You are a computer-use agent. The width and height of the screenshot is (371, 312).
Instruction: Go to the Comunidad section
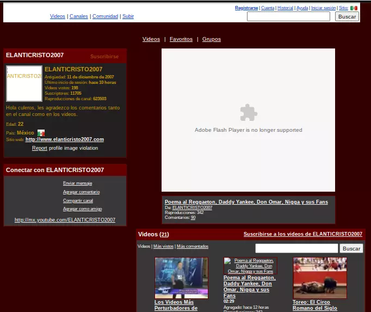point(105,16)
